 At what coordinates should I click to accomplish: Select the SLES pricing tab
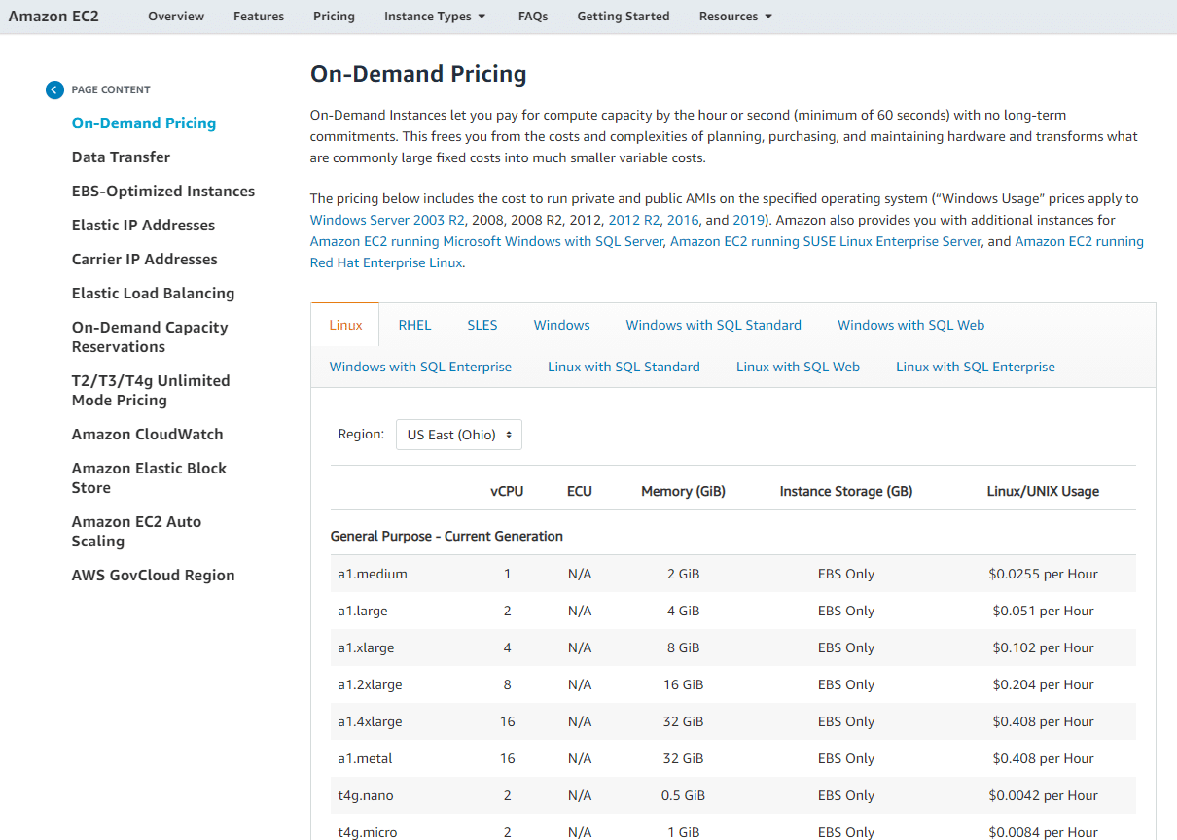(x=482, y=324)
